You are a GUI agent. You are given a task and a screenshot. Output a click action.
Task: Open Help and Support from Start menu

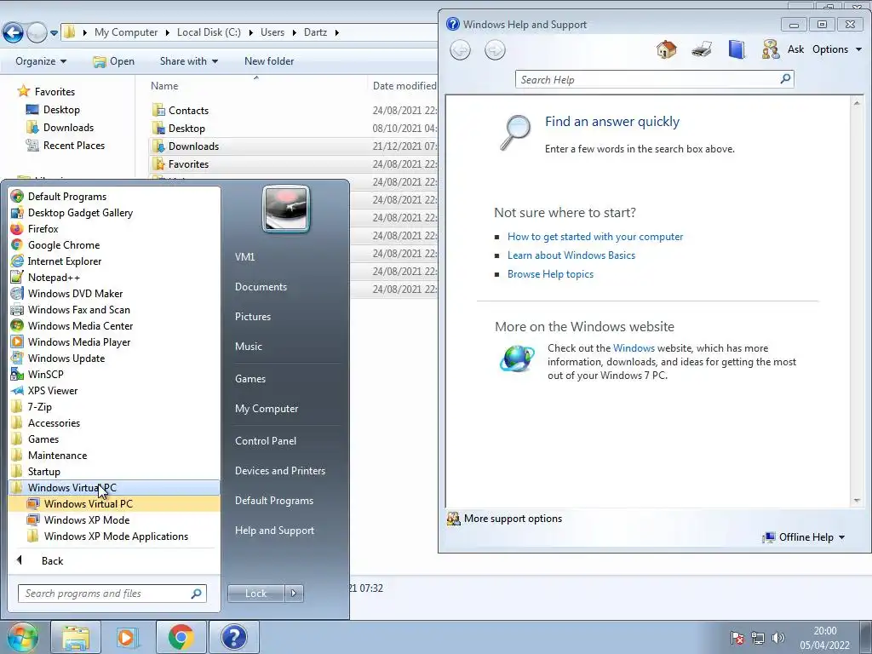click(x=274, y=530)
